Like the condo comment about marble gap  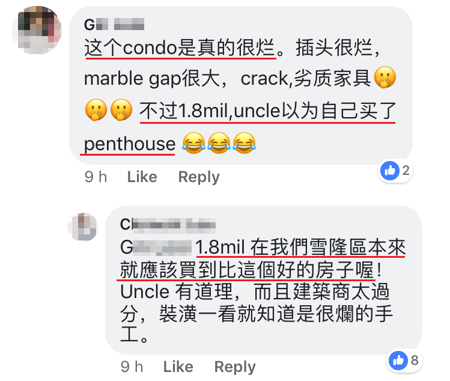click(142, 177)
